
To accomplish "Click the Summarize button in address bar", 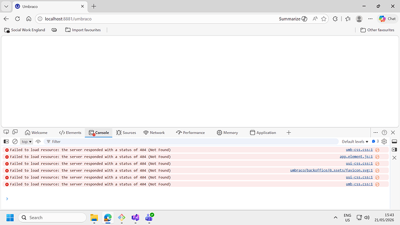I will click(293, 19).
